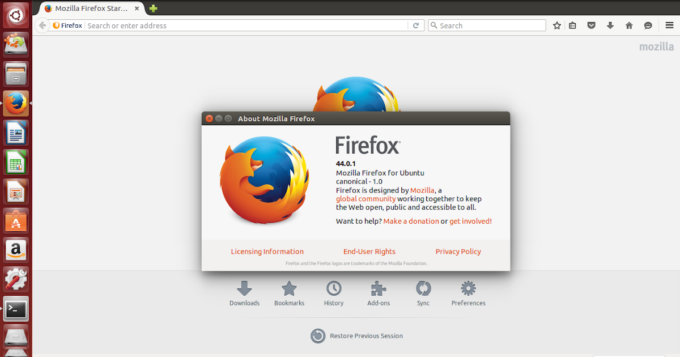
Task: Click the get involved! link
Action: (x=470, y=221)
